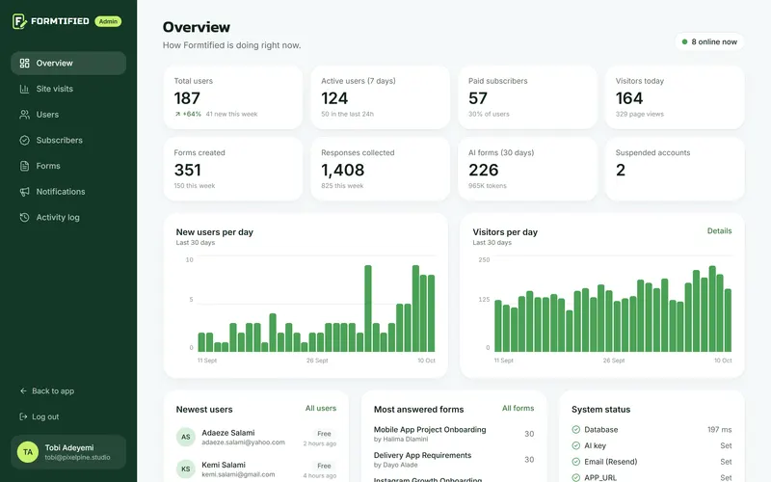The height and width of the screenshot is (482, 771).
Task: Open the Forms page
Action: (68, 166)
